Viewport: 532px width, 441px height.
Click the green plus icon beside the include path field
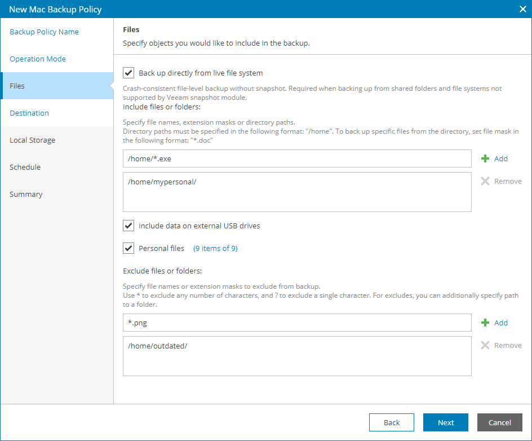point(485,159)
